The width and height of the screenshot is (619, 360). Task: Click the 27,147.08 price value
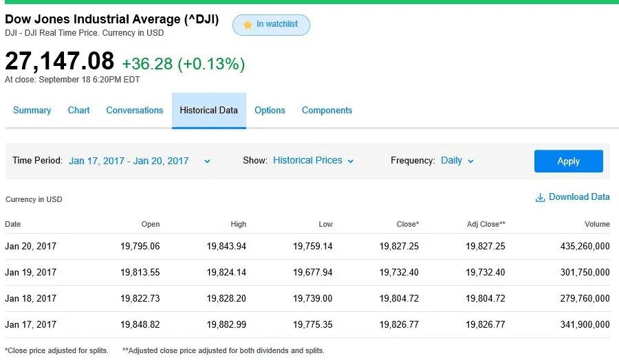tap(60, 61)
